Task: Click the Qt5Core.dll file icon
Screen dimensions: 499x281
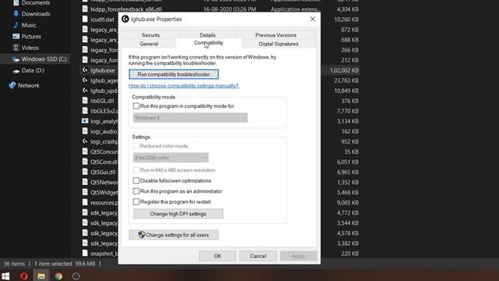Action: click(85, 162)
